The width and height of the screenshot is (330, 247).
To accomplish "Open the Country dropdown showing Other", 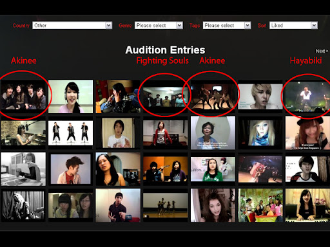I will tap(72, 25).
